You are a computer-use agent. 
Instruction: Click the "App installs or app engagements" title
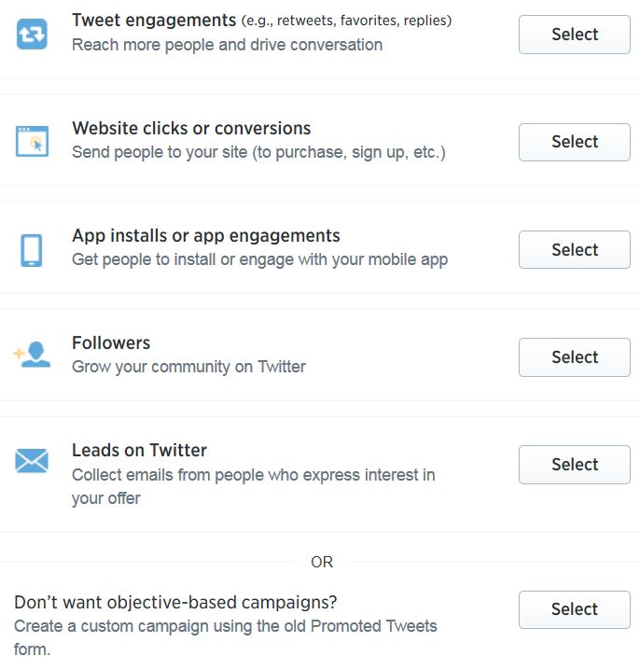click(206, 236)
